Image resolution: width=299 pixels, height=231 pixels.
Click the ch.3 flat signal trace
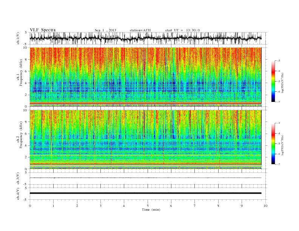click(x=146, y=178)
